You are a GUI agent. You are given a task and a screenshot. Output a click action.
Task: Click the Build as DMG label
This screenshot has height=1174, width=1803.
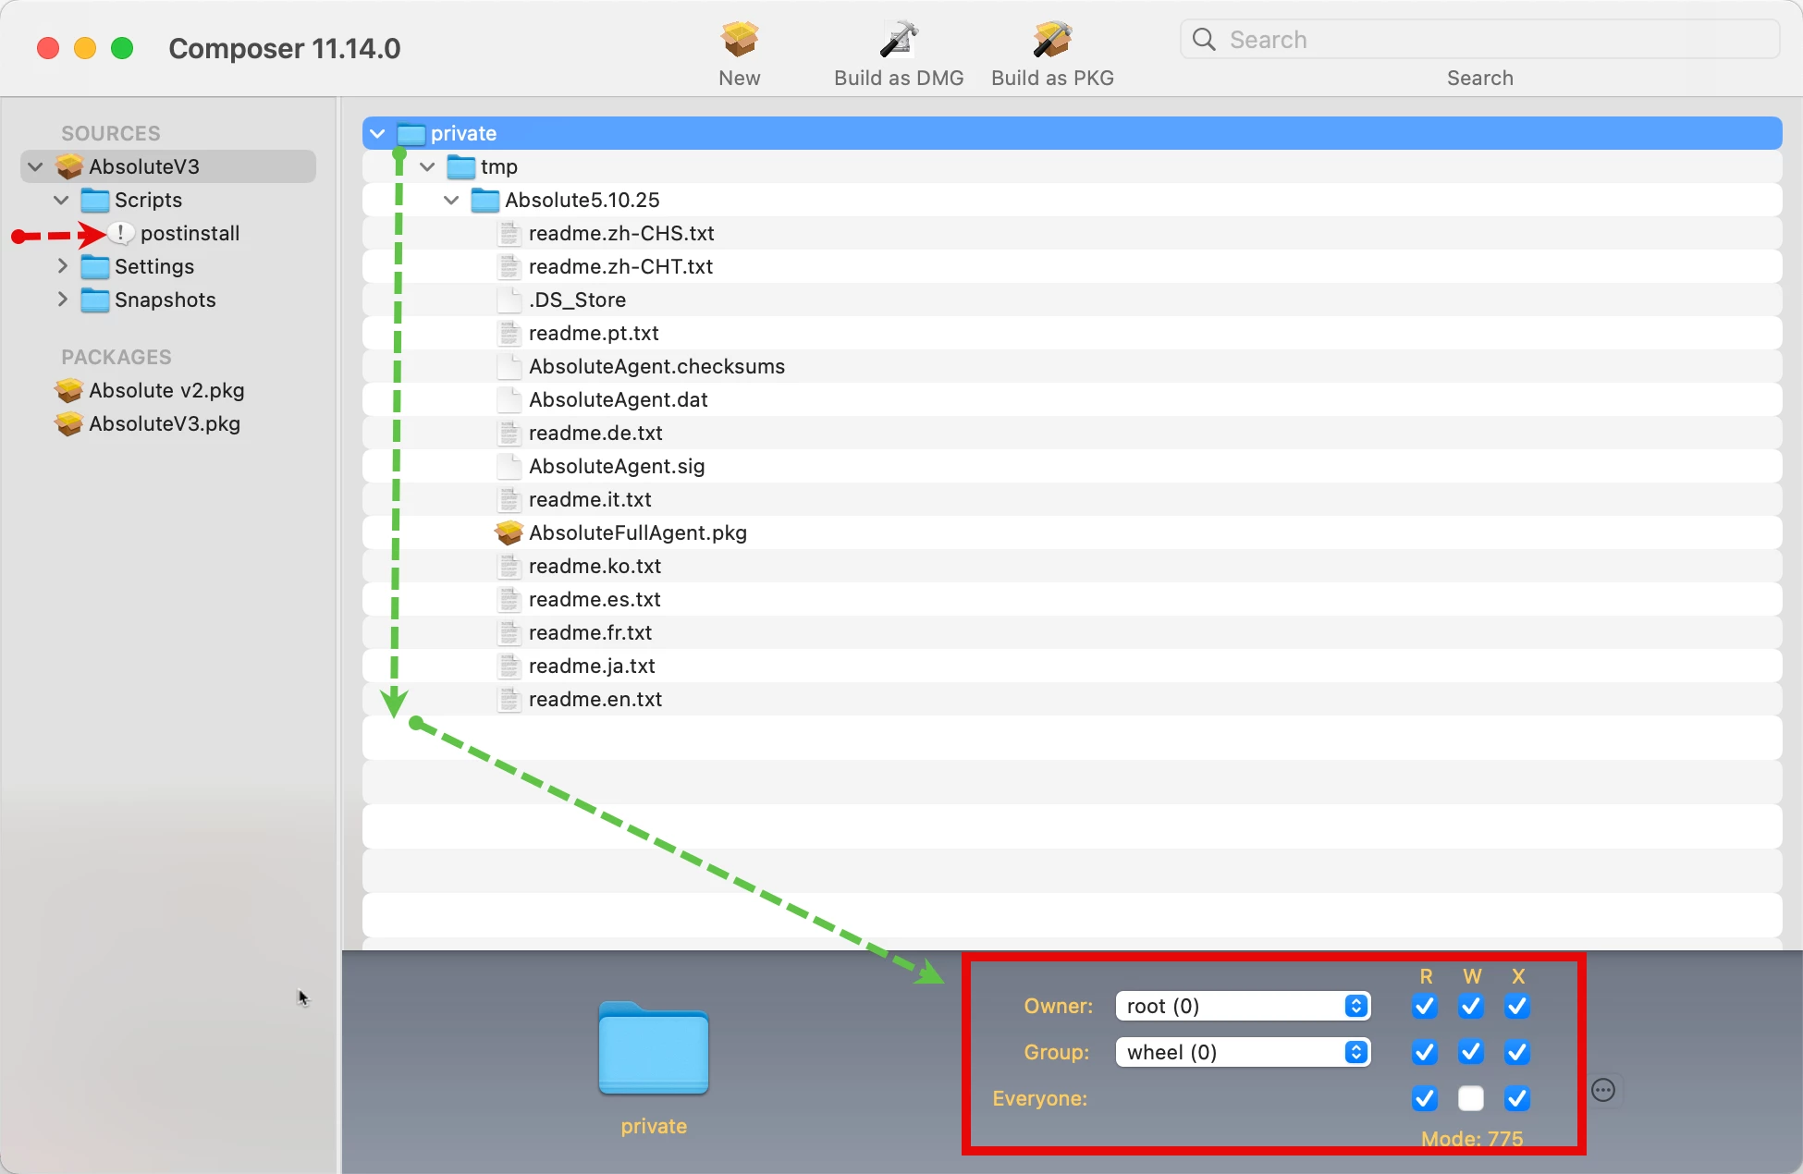899,78
